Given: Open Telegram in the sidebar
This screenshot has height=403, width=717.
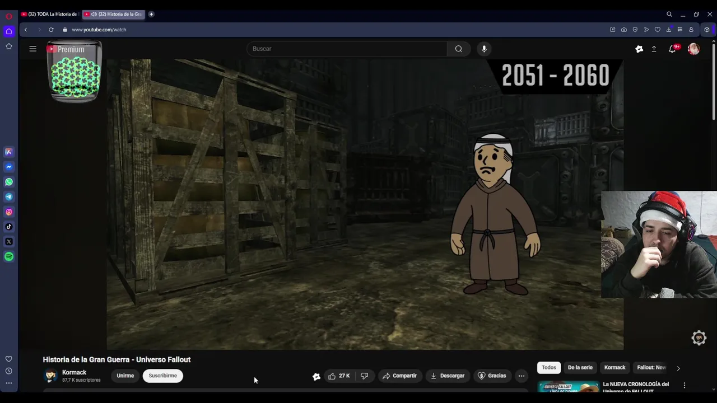Looking at the screenshot, I should [9, 196].
